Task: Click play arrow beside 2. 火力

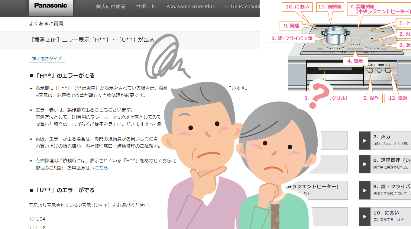Action: [x=365, y=141]
